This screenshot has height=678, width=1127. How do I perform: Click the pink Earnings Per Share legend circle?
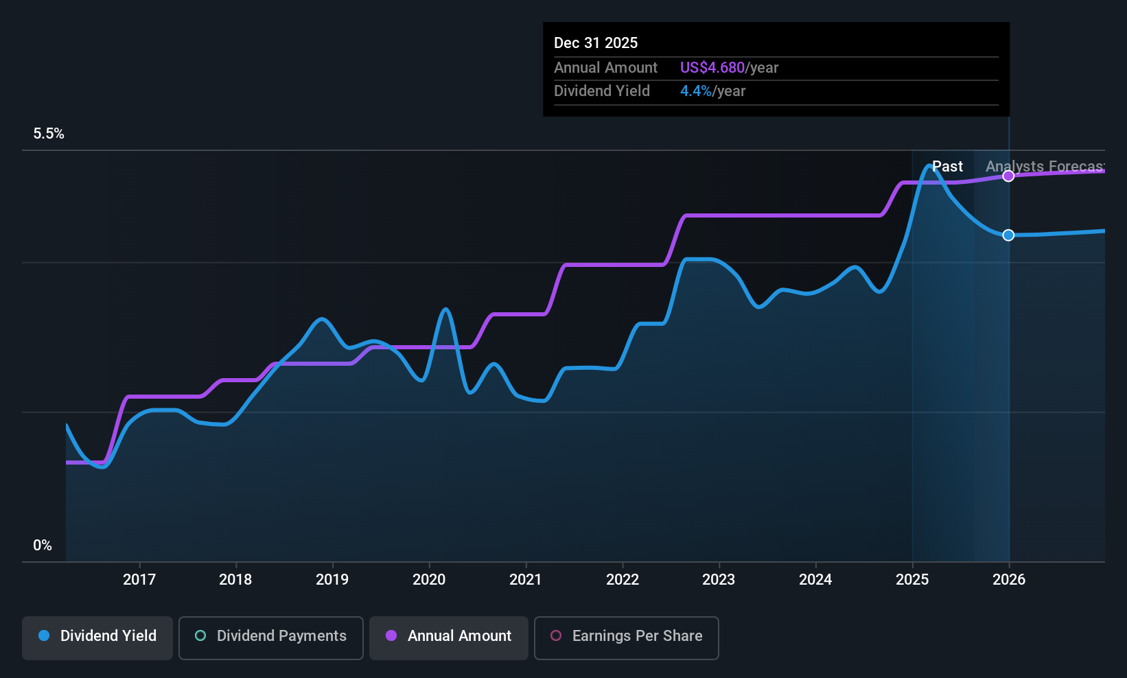[556, 635]
